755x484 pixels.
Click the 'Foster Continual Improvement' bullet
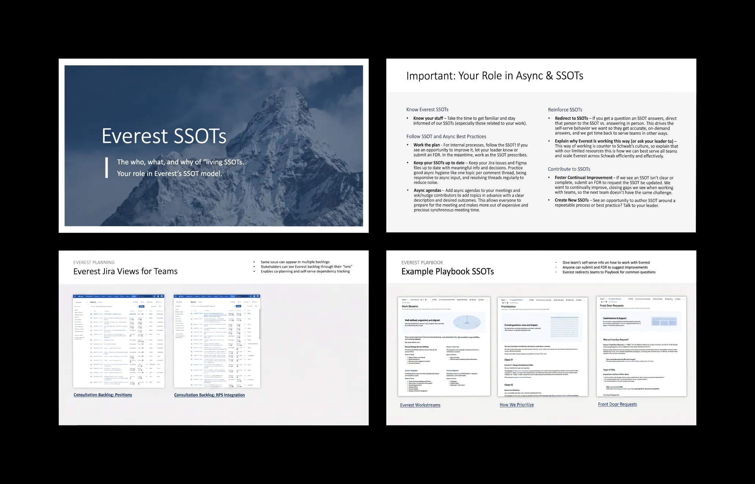tap(614, 185)
